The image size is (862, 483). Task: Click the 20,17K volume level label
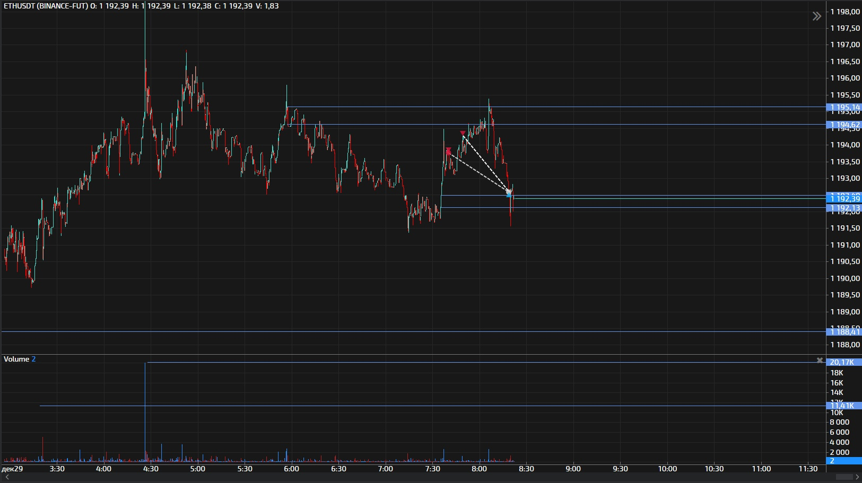click(843, 362)
